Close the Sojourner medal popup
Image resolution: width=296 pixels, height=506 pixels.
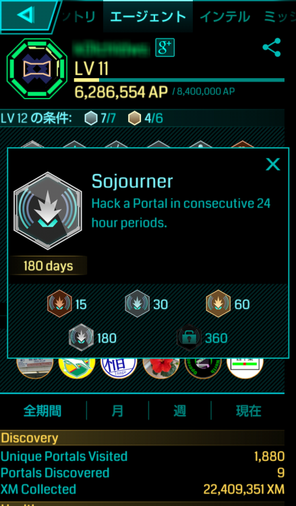point(273,165)
